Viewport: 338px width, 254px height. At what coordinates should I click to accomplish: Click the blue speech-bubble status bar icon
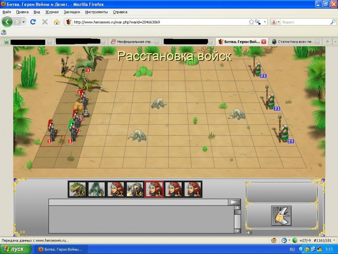click(284, 240)
